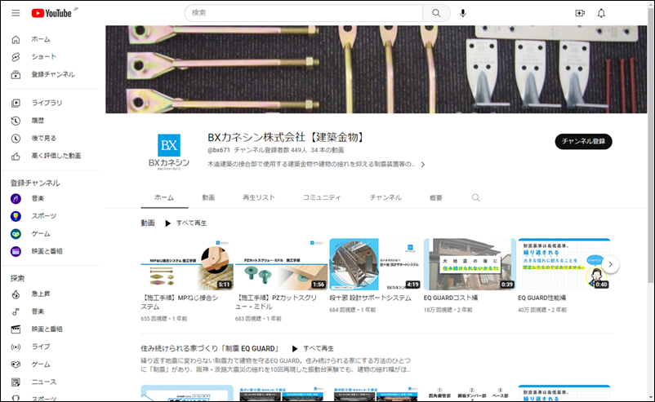Play the 1:56 PZカットスクリュー thumbnail
Image resolution: width=655 pixels, height=402 pixels.
282,264
